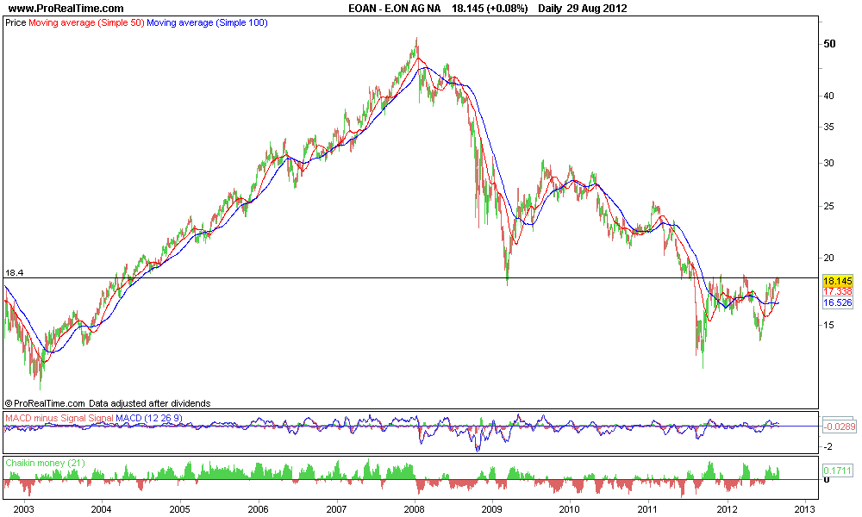
Task: Click the '18.145 (+0.08%)' quote in the title bar
Action: click(x=490, y=9)
